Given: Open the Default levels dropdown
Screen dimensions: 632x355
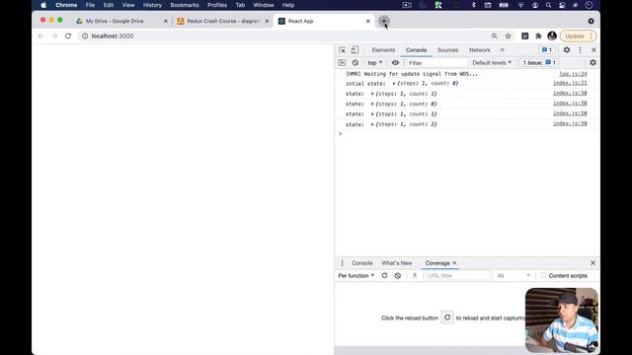Looking at the screenshot, I should (492, 63).
